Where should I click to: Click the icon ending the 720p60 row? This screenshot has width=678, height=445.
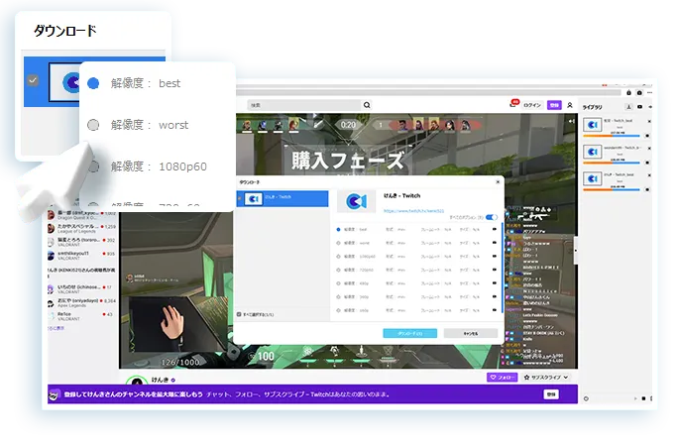click(x=494, y=270)
